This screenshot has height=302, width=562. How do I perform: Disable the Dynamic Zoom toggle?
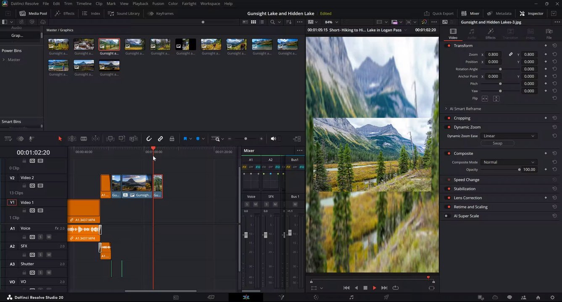point(449,127)
